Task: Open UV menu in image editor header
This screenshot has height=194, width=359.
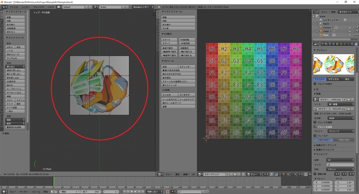Action: [194, 174]
